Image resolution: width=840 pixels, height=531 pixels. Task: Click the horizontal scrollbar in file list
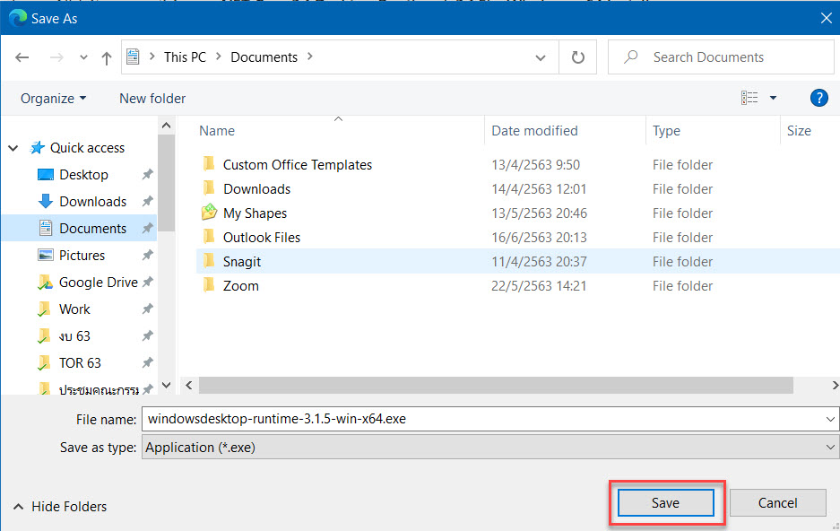point(496,385)
